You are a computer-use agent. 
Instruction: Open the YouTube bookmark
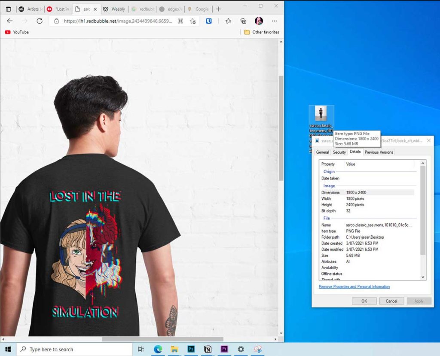(17, 32)
